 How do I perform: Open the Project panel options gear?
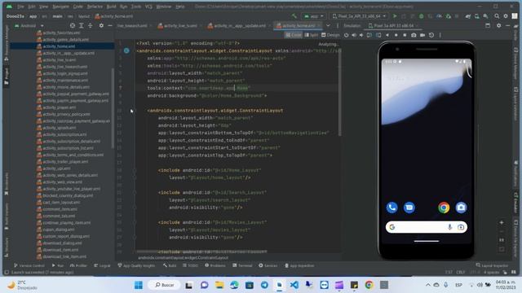click(x=101, y=25)
